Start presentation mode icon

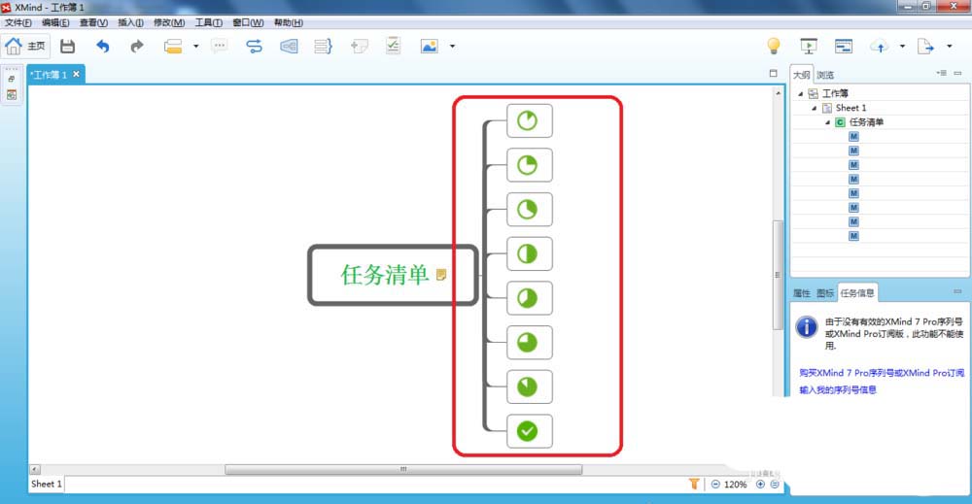[x=809, y=46]
